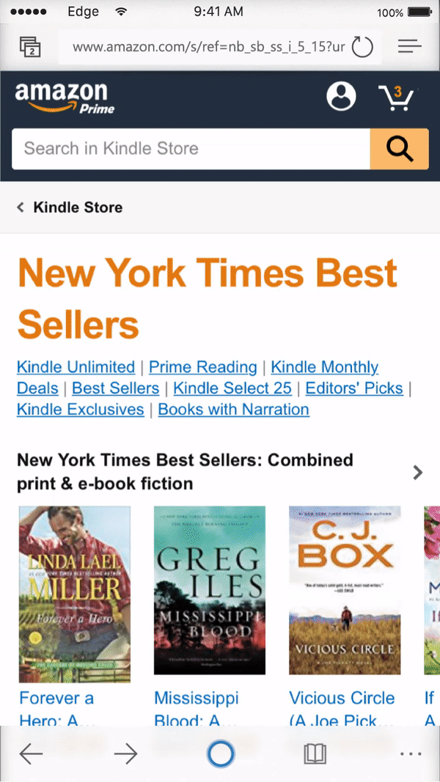Open the Prime Reading link
Image resolution: width=440 pixels, height=782 pixels.
coord(203,367)
